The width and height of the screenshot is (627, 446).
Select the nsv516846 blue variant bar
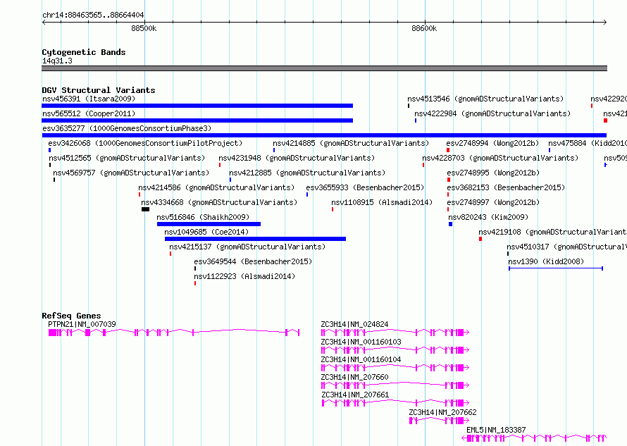click(209, 224)
